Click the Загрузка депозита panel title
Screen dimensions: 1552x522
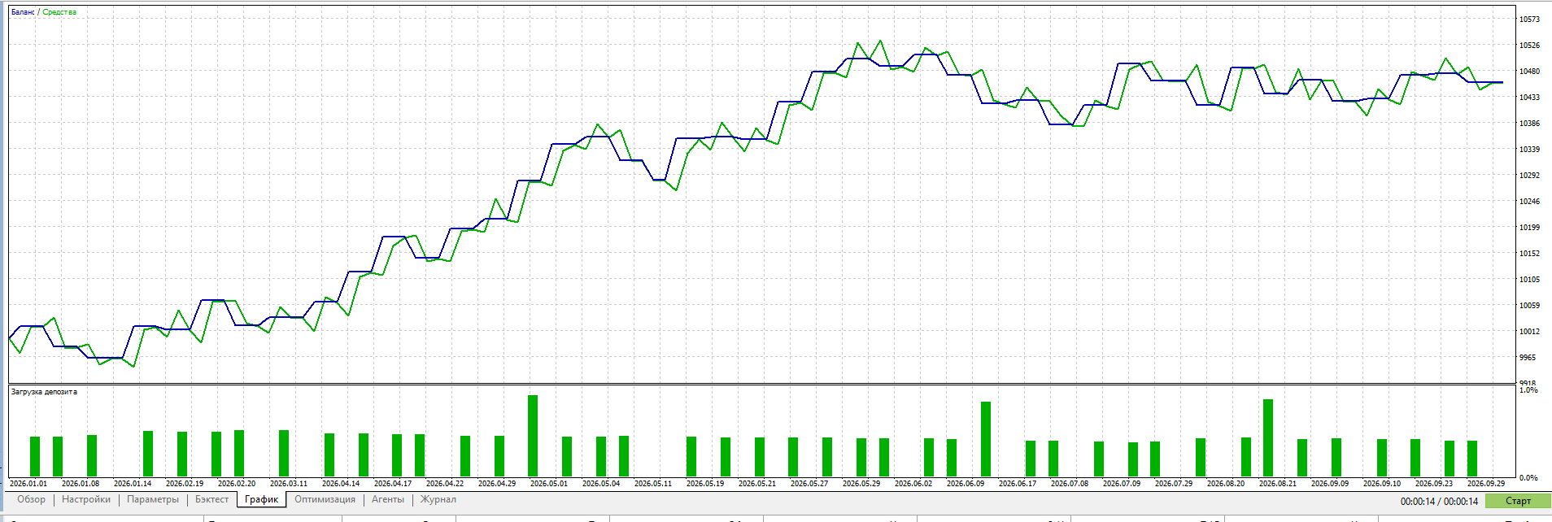pyautogui.click(x=44, y=392)
